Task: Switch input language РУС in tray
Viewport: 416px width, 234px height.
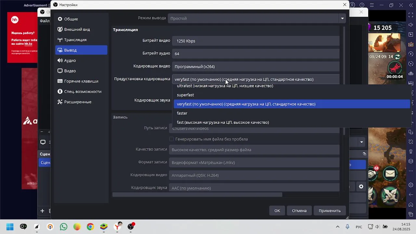Action: (x=359, y=227)
